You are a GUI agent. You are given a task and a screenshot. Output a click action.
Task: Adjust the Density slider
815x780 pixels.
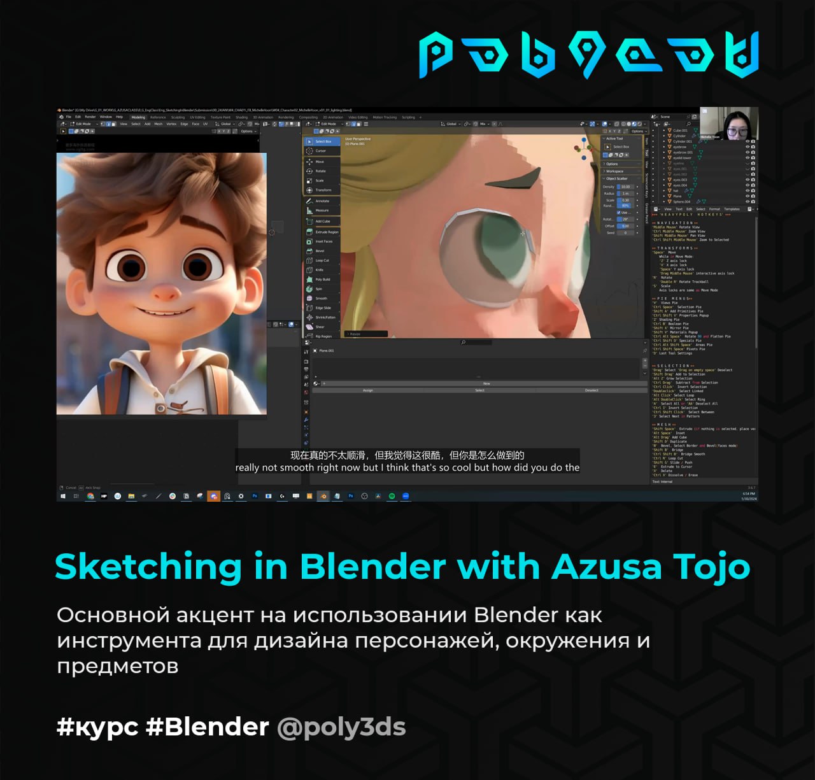pos(625,187)
